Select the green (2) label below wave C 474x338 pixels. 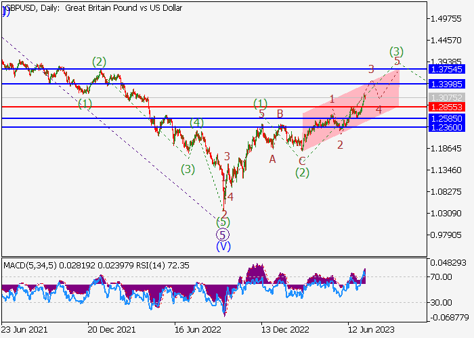point(302,172)
